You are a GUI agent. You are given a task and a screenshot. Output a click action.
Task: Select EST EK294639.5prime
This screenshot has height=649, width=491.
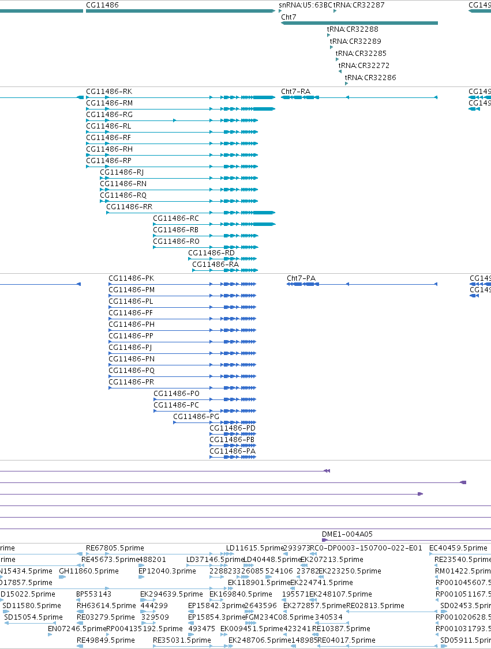click(171, 594)
